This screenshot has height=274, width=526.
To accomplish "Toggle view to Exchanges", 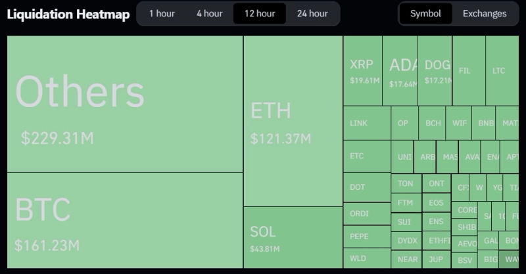I will coord(485,13).
